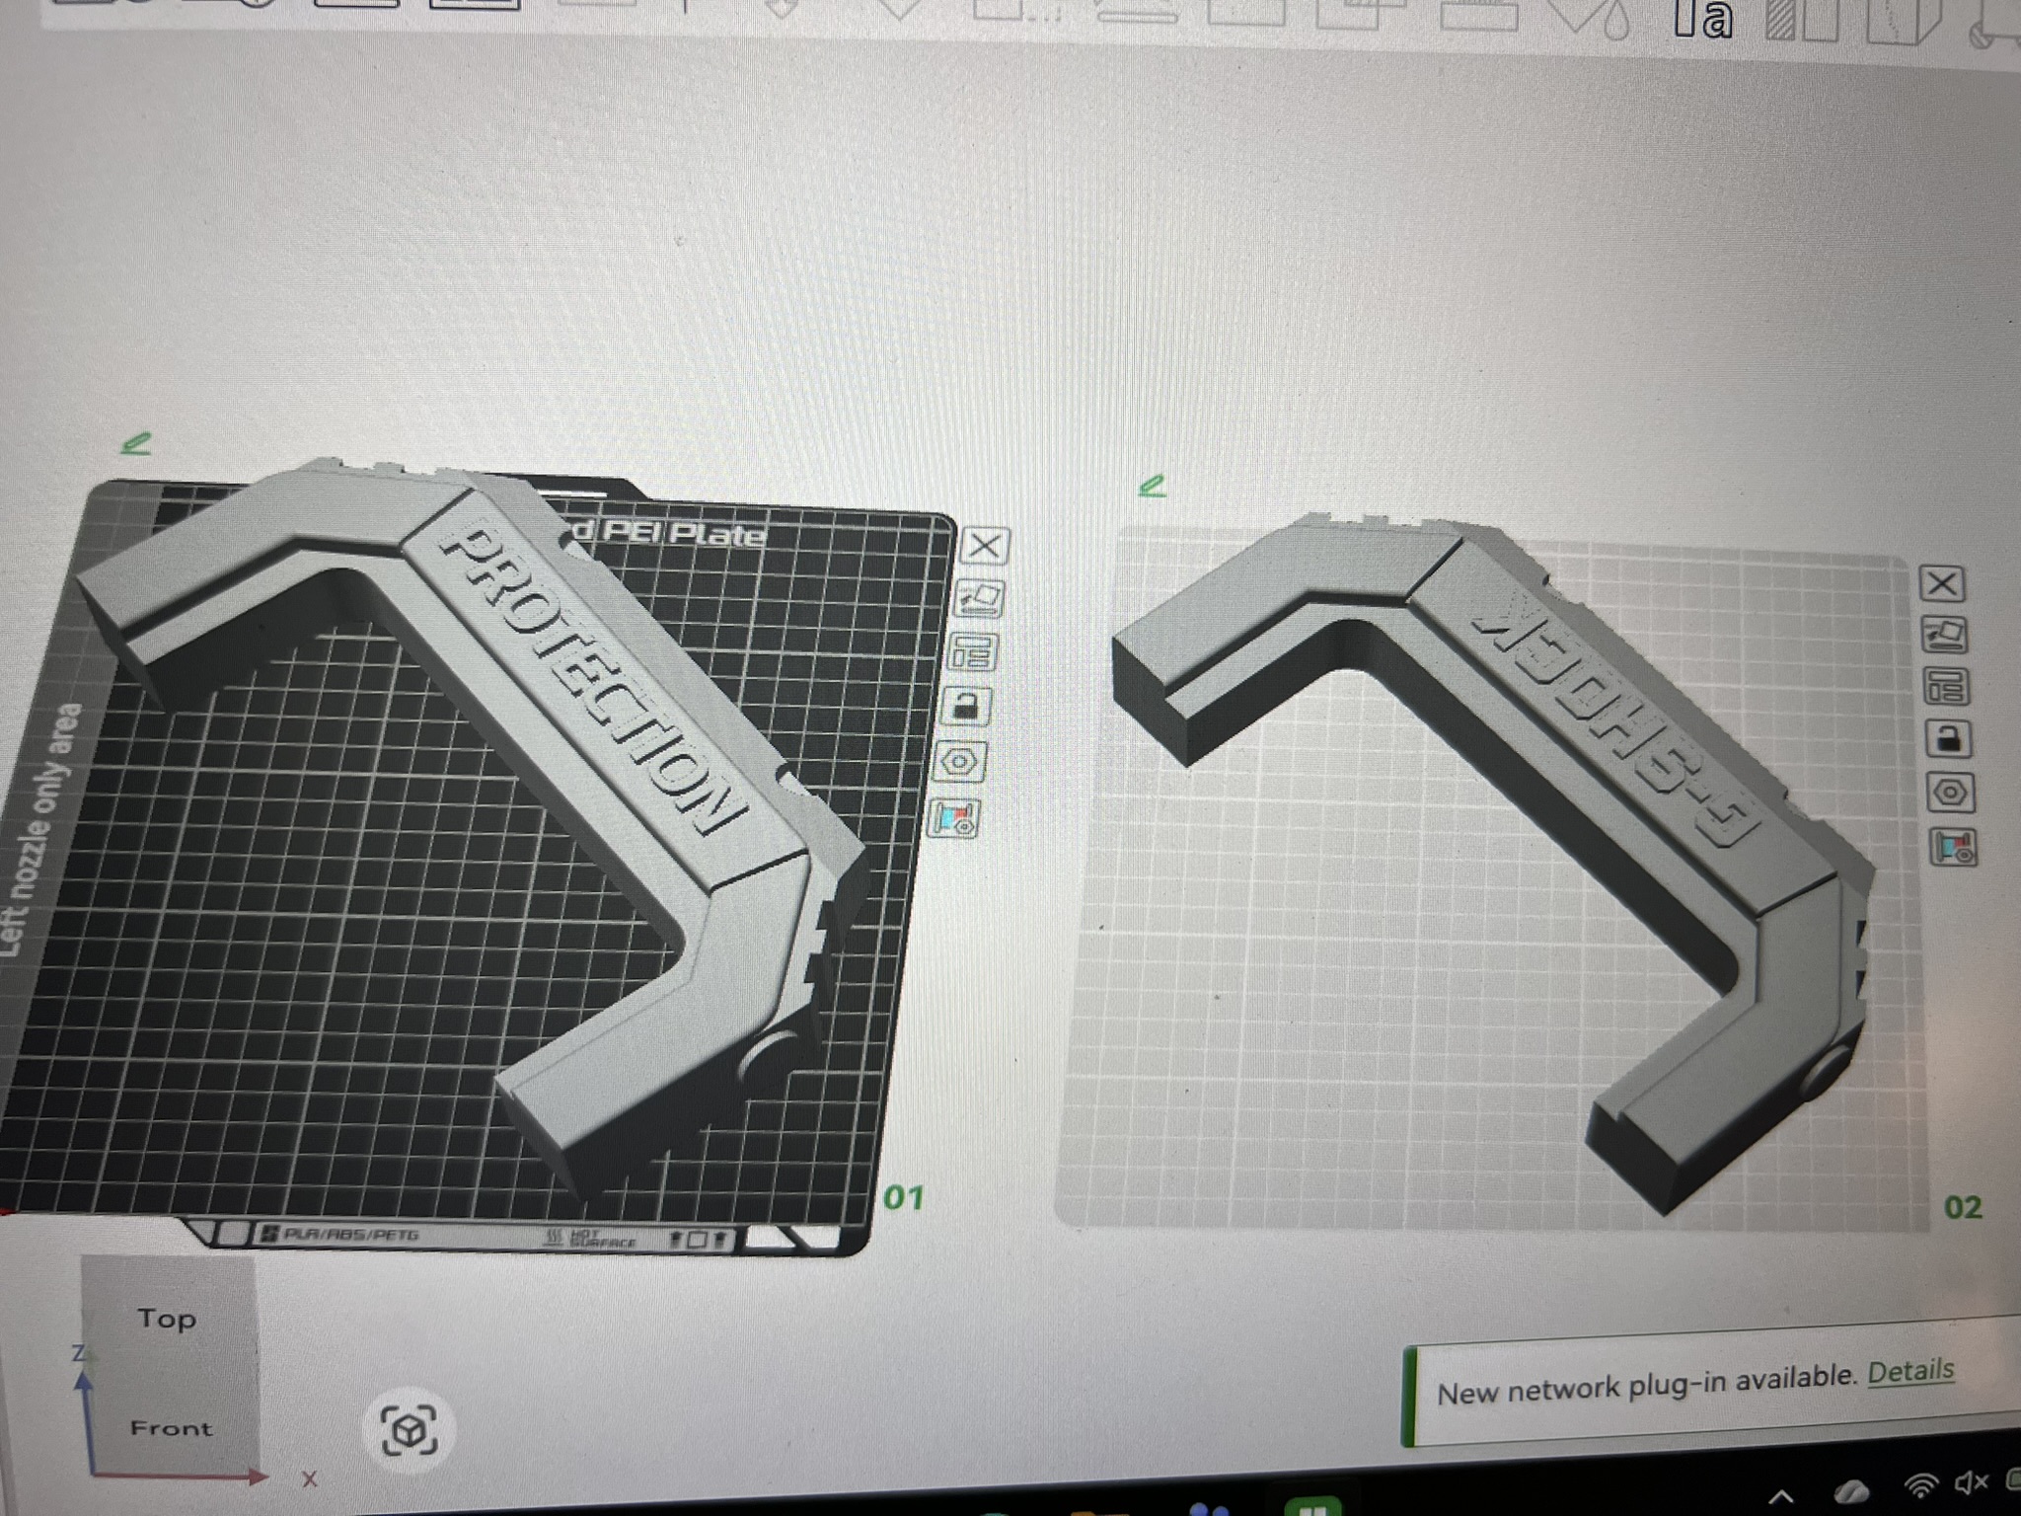Open Details link in plug-in notification

pos(1910,1373)
